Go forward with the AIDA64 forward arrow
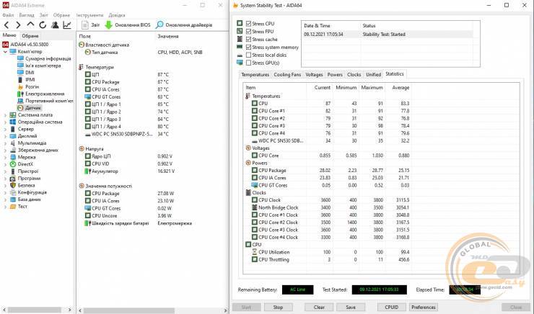Screen dimensions: 534x314 18,24
